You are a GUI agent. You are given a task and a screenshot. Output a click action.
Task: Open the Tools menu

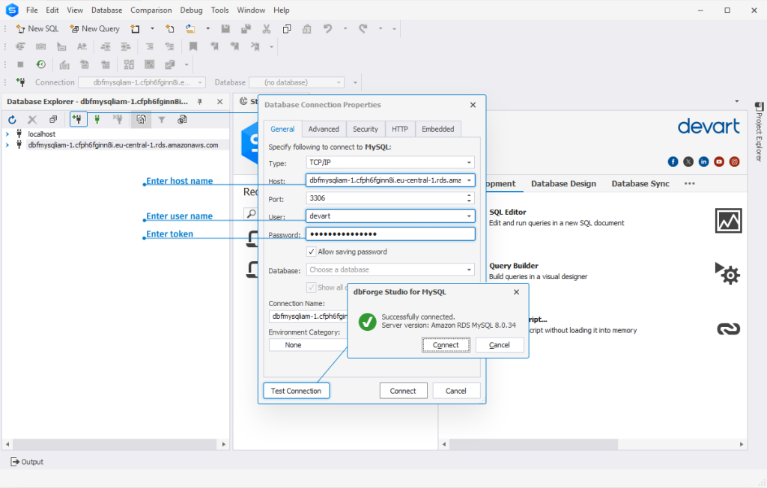(219, 10)
